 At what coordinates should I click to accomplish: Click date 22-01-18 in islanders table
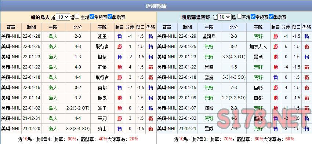tap(32, 77)
